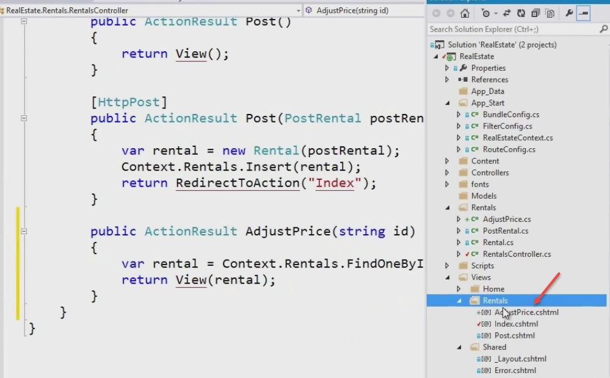Image resolution: width=610 pixels, height=378 pixels.
Task: Expand the Home folder arrow
Action: pos(459,290)
